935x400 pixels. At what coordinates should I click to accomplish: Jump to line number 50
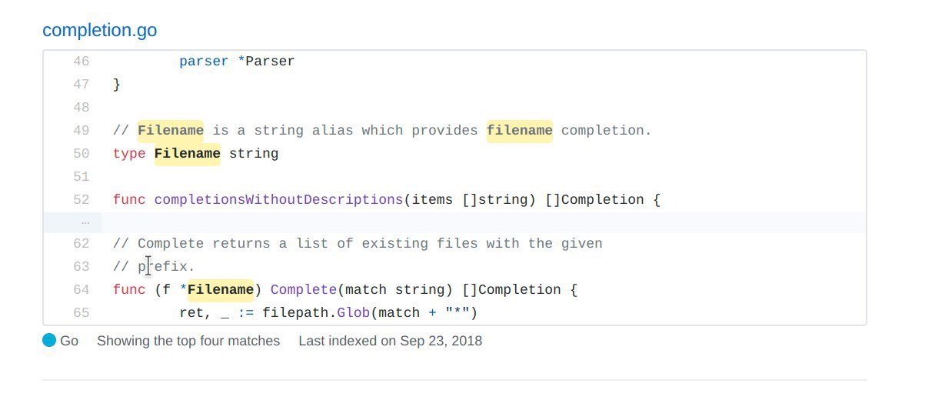[81, 153]
